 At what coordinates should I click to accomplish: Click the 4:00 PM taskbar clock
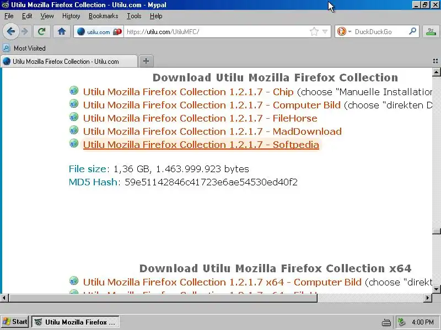pyautogui.click(x=423, y=322)
